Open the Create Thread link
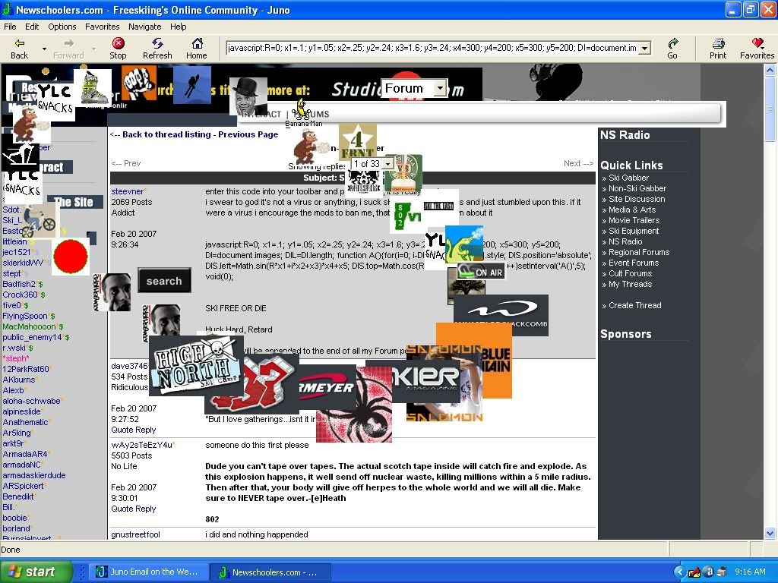The width and height of the screenshot is (778, 583). pos(634,305)
